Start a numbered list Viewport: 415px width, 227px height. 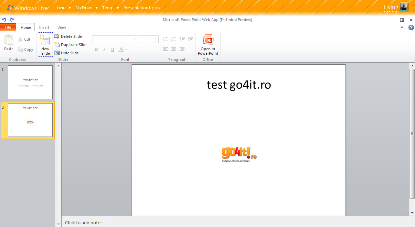174,39
